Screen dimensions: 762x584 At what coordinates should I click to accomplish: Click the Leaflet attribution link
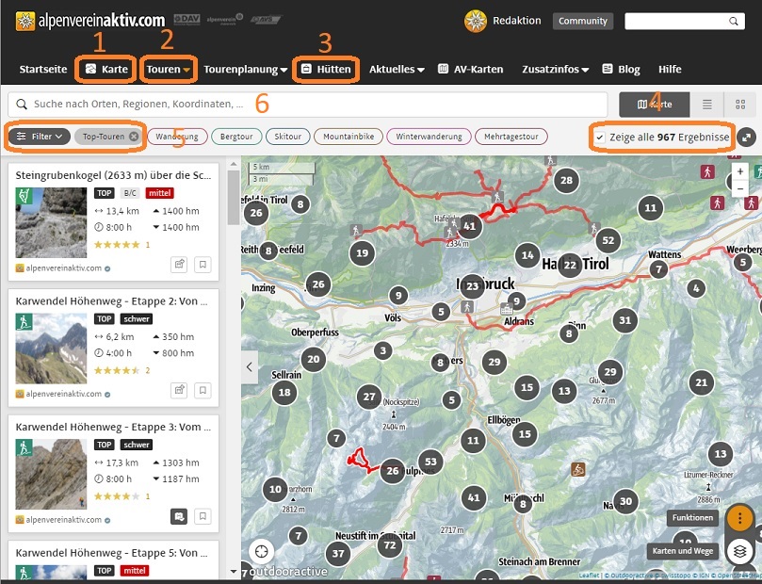pyautogui.click(x=589, y=576)
